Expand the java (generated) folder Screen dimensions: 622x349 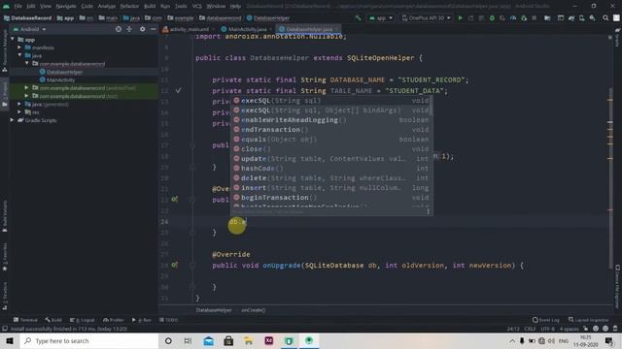click(19, 104)
